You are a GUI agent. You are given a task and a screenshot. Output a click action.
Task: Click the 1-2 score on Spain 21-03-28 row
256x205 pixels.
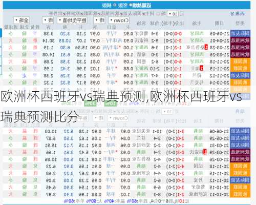(x=178, y=48)
